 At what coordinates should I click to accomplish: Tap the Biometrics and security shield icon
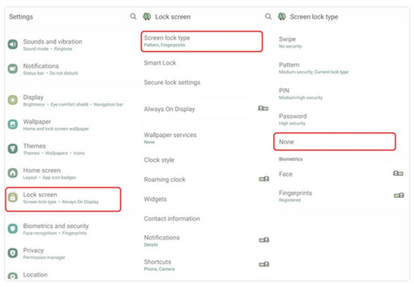(12, 228)
